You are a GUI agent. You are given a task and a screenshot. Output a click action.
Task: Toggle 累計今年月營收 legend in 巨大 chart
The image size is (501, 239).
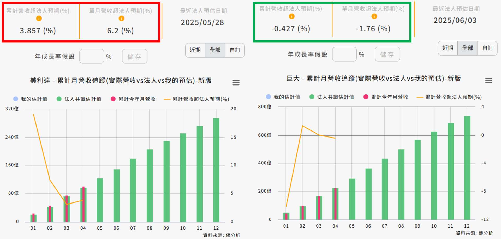point(386,97)
